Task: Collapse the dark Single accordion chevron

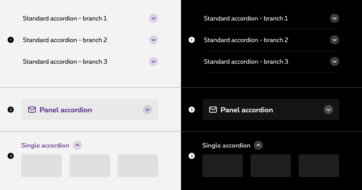Action: pyautogui.click(x=258, y=145)
